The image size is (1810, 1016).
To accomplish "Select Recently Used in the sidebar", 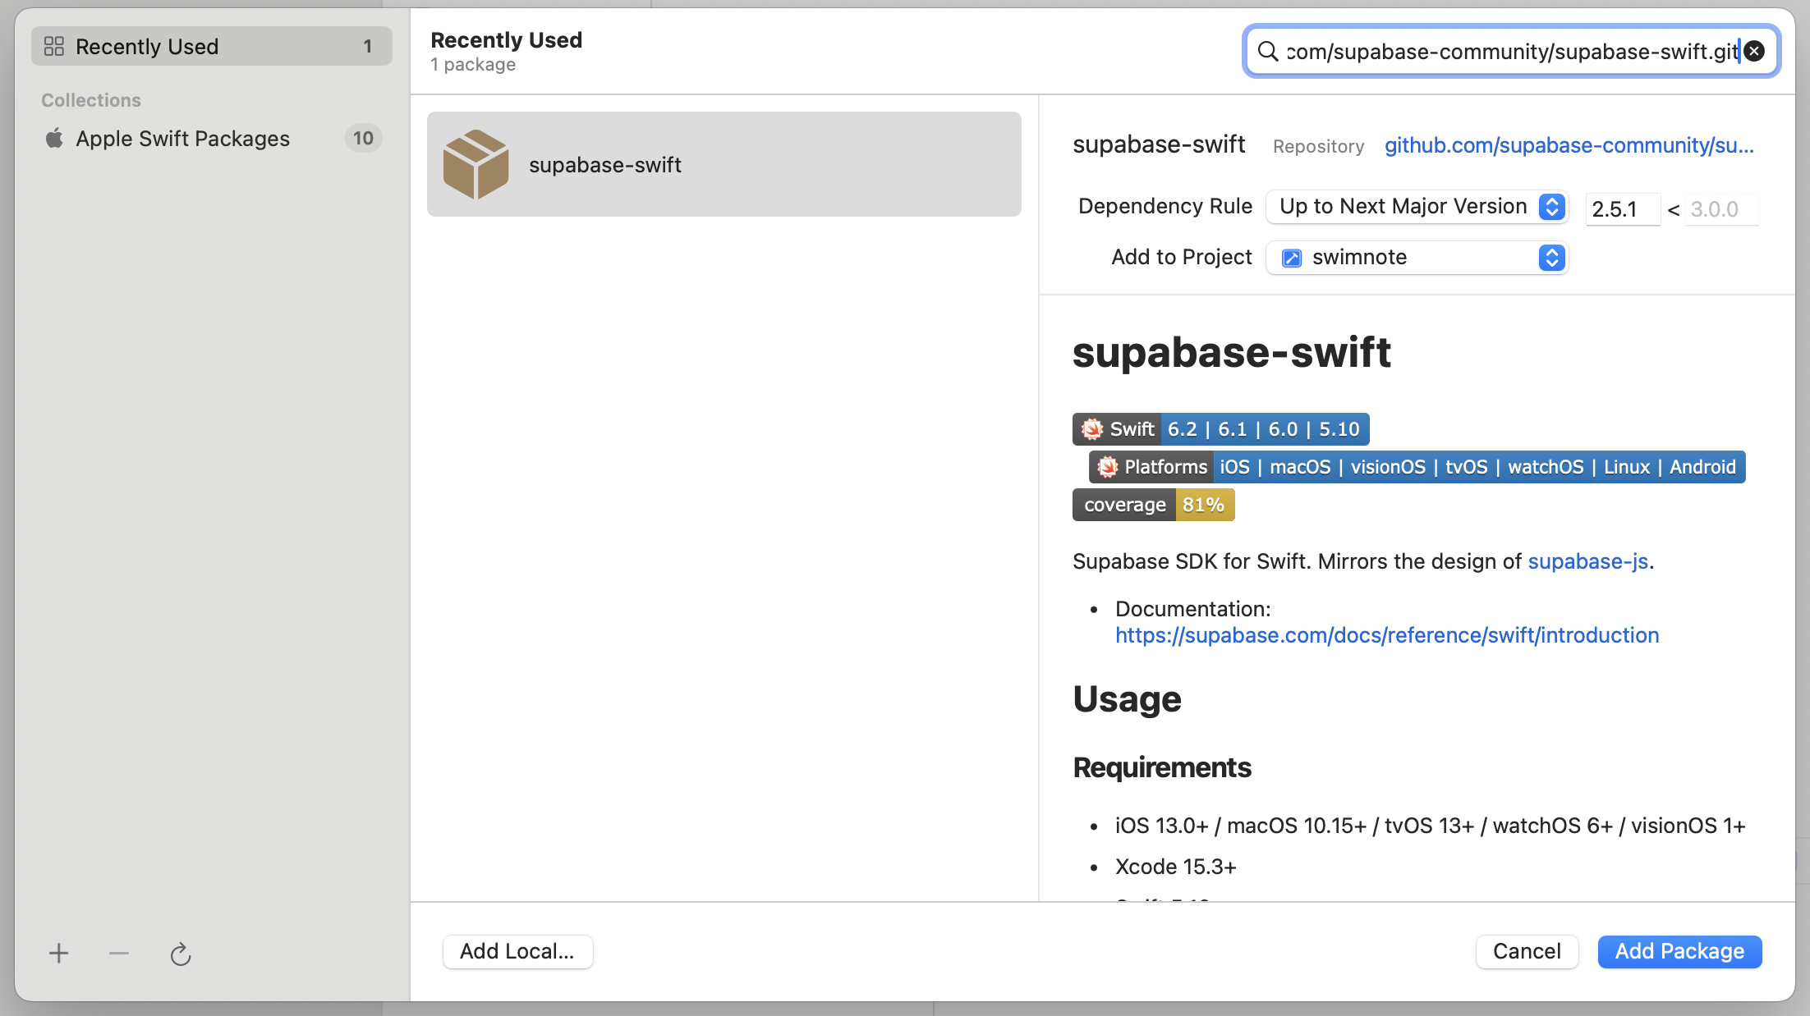I will pyautogui.click(x=212, y=47).
